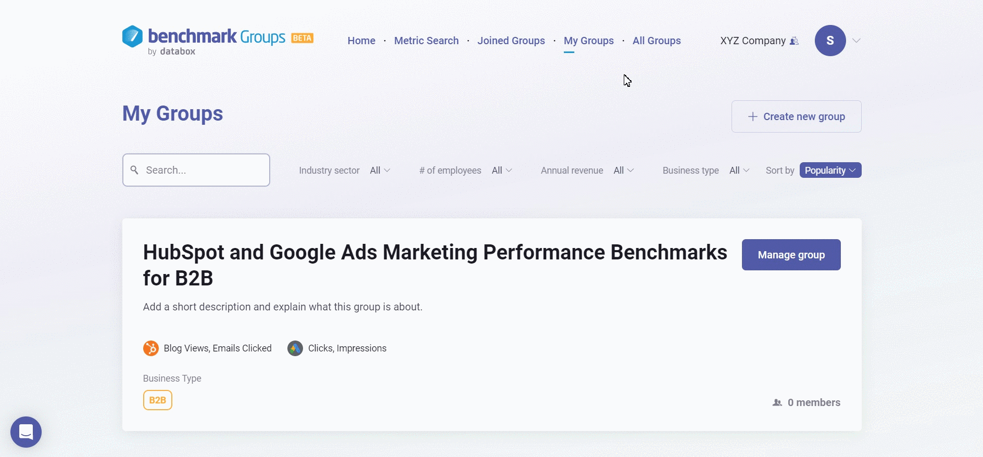
Task: Click the company icon next to XYZ Company
Action: pyautogui.click(x=794, y=41)
